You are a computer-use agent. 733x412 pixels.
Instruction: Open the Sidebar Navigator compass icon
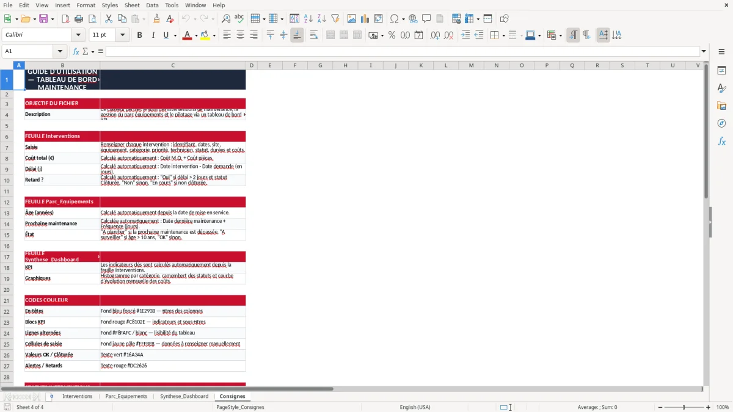point(721,123)
